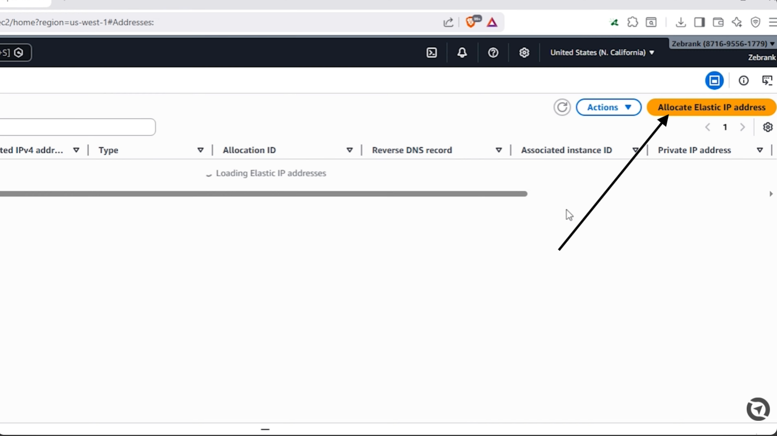Image resolution: width=777 pixels, height=436 pixels.
Task: Open AWS CloudShell terminal icon
Action: (x=432, y=52)
